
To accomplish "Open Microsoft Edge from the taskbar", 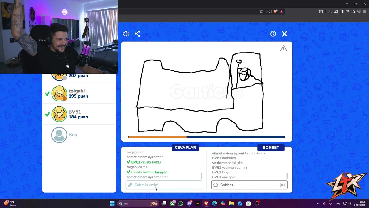I will [x=214, y=203].
